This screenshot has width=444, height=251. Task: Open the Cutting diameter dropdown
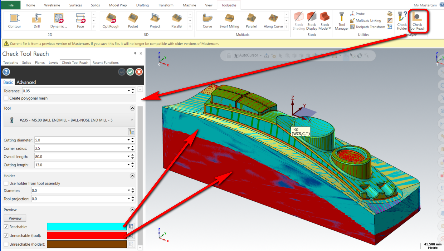[x=129, y=140]
